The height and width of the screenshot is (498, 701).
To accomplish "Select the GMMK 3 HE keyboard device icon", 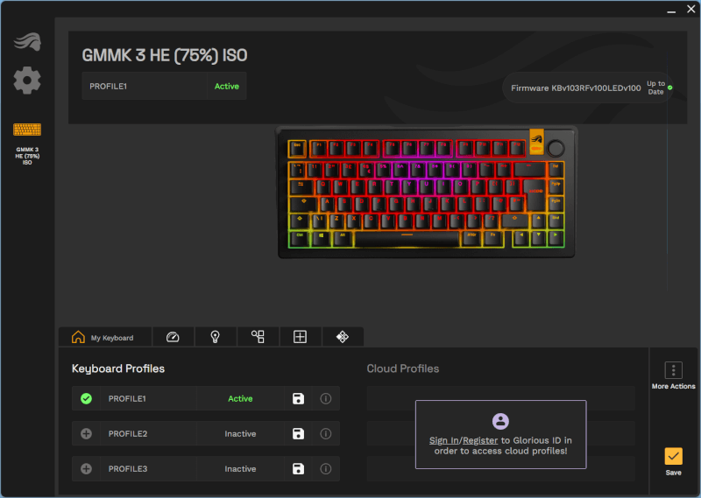I will pyautogui.click(x=27, y=130).
